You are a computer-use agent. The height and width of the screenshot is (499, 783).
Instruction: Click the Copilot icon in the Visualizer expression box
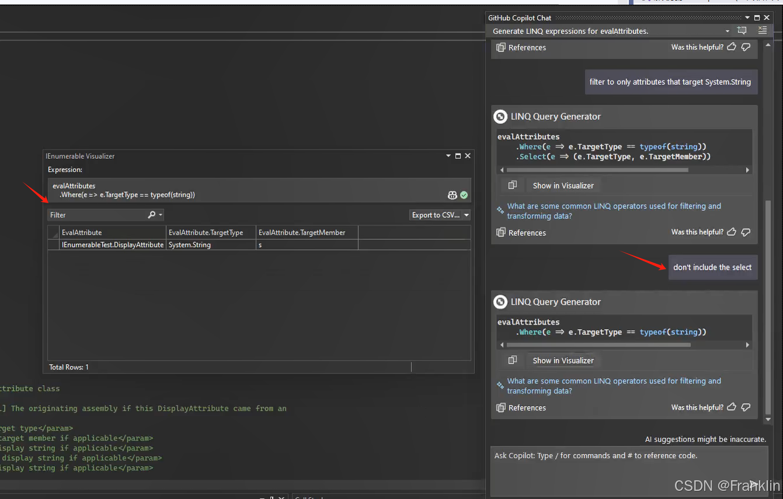tap(452, 195)
